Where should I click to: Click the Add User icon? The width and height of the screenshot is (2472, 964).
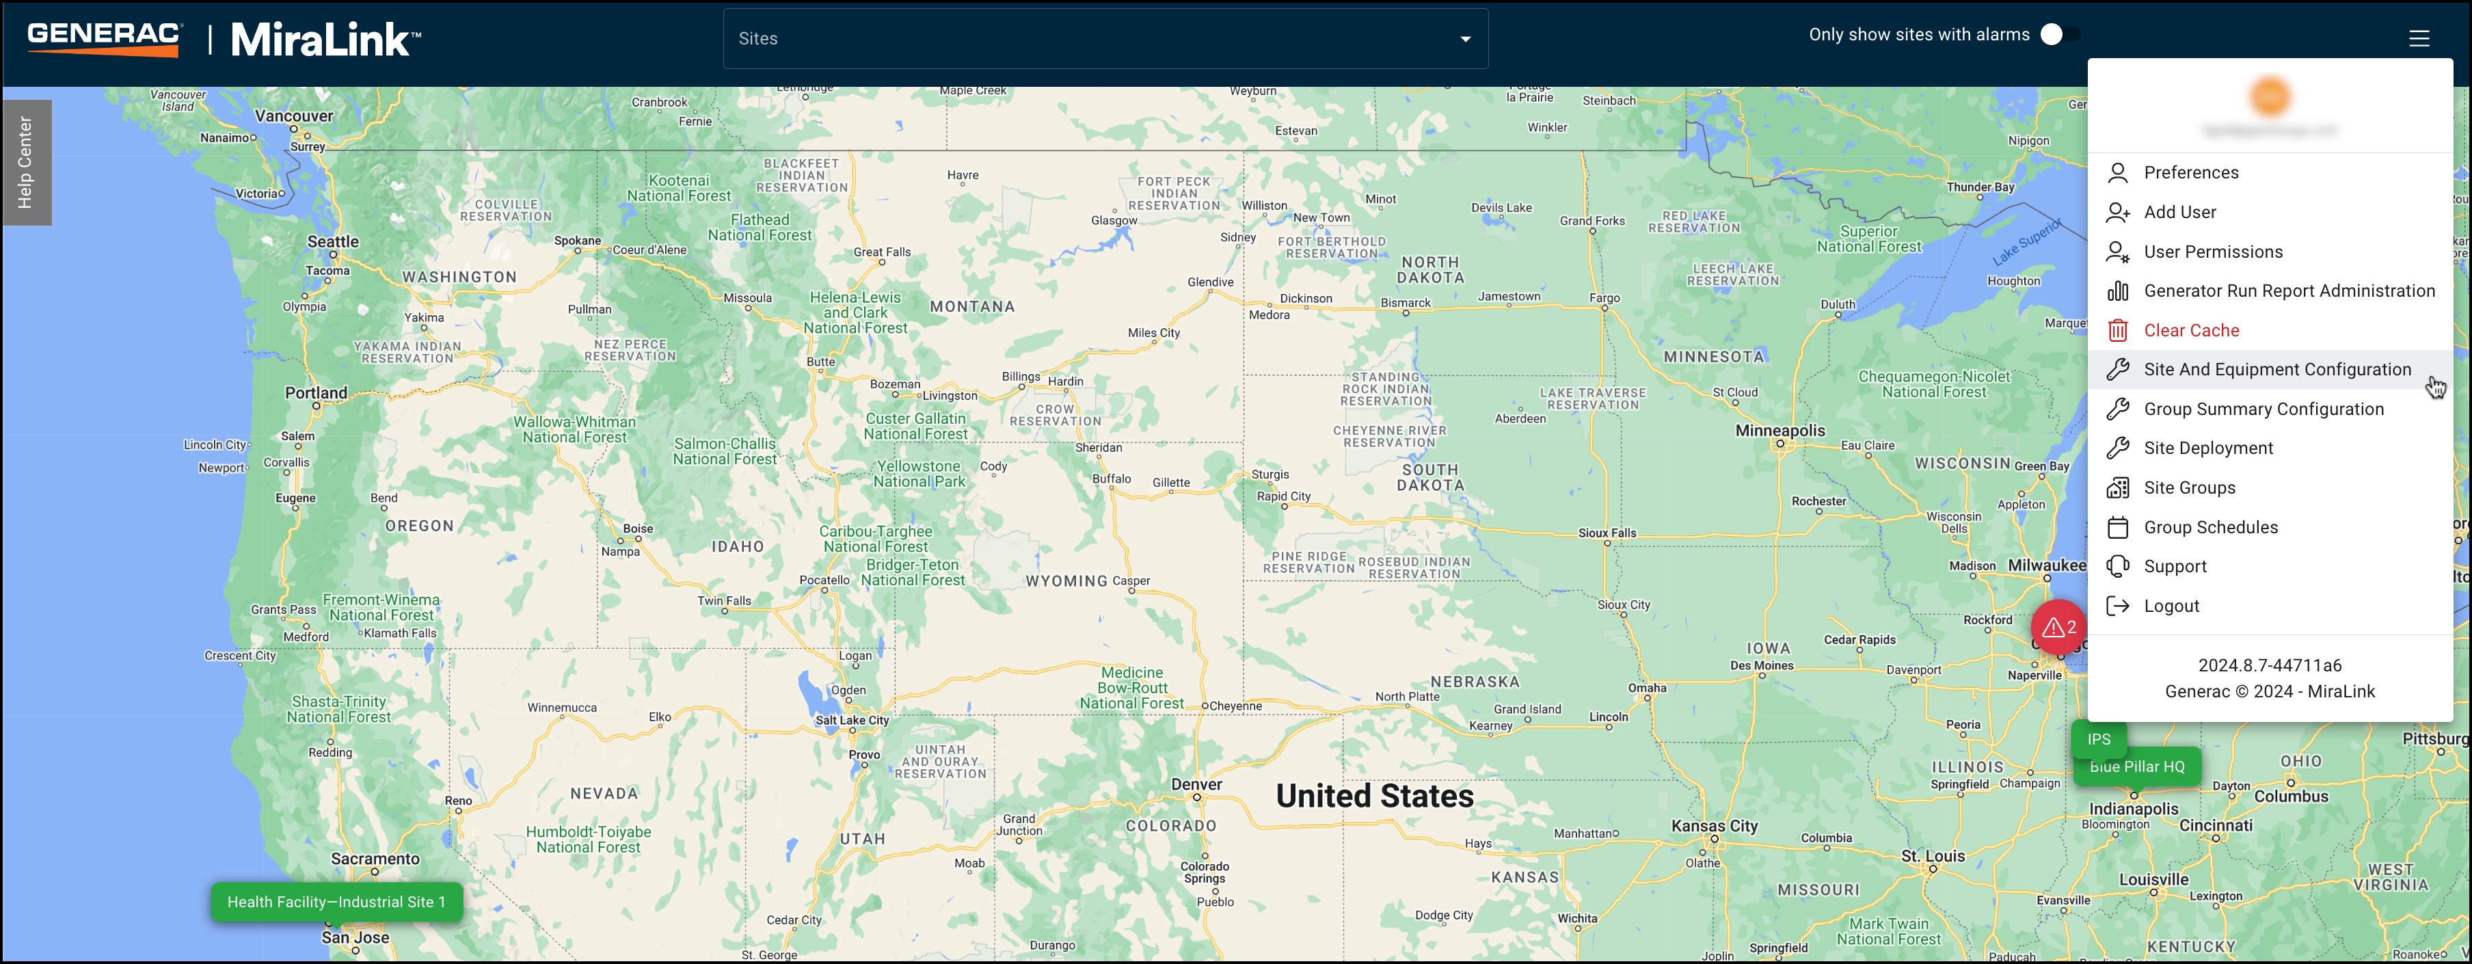point(2119,211)
